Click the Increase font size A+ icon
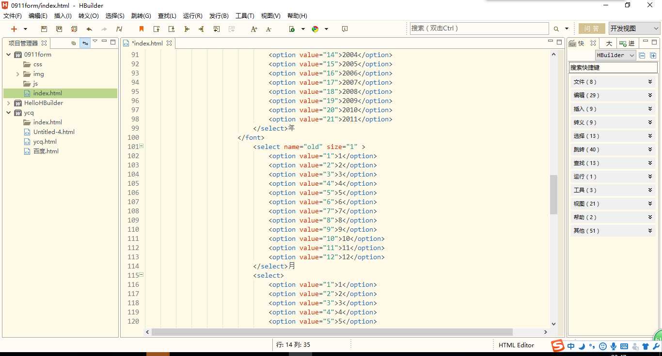 click(x=254, y=29)
